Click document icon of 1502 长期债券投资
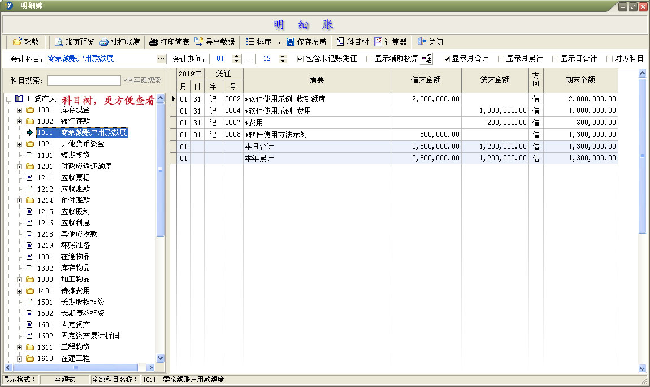This screenshot has width=650, height=387. pos(29,313)
